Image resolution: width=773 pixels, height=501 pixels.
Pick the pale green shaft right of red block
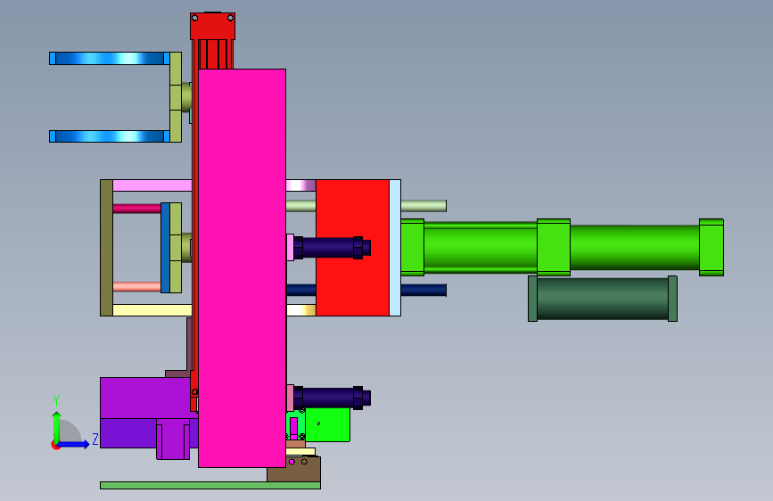[x=424, y=206]
